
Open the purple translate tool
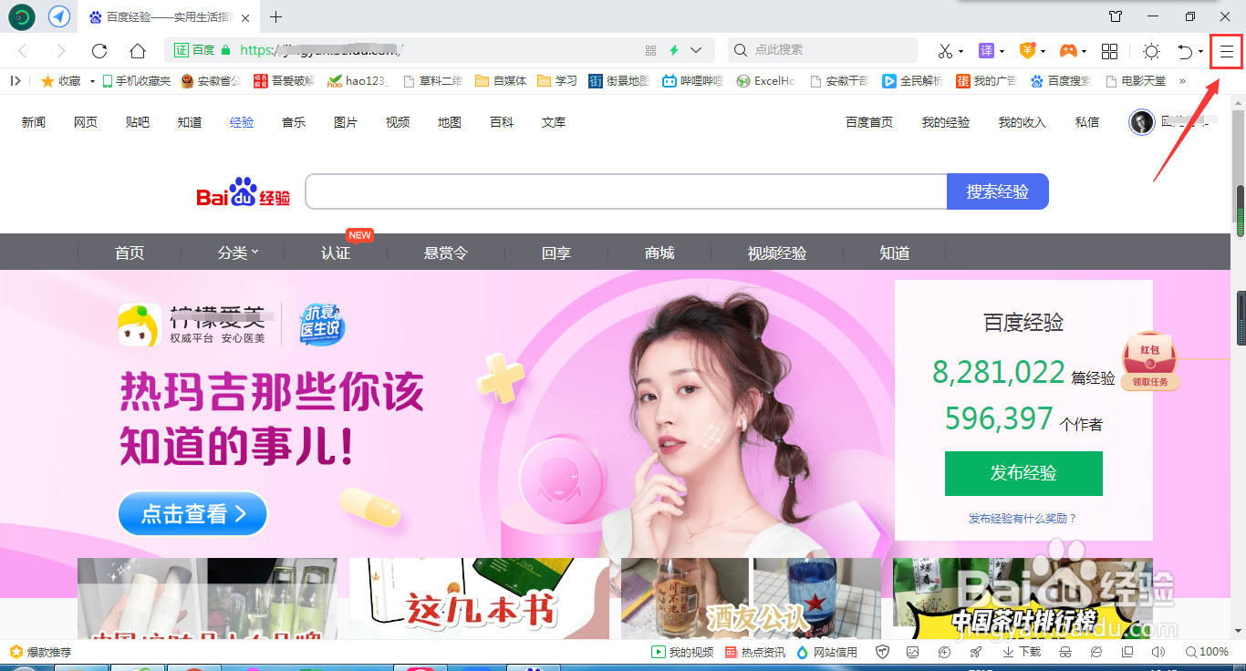tap(986, 51)
